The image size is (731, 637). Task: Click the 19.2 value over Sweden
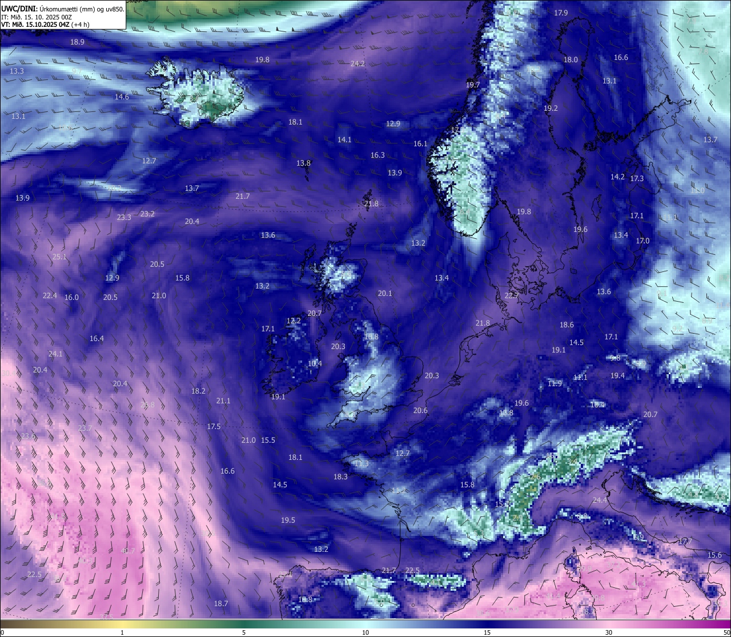[x=551, y=108]
